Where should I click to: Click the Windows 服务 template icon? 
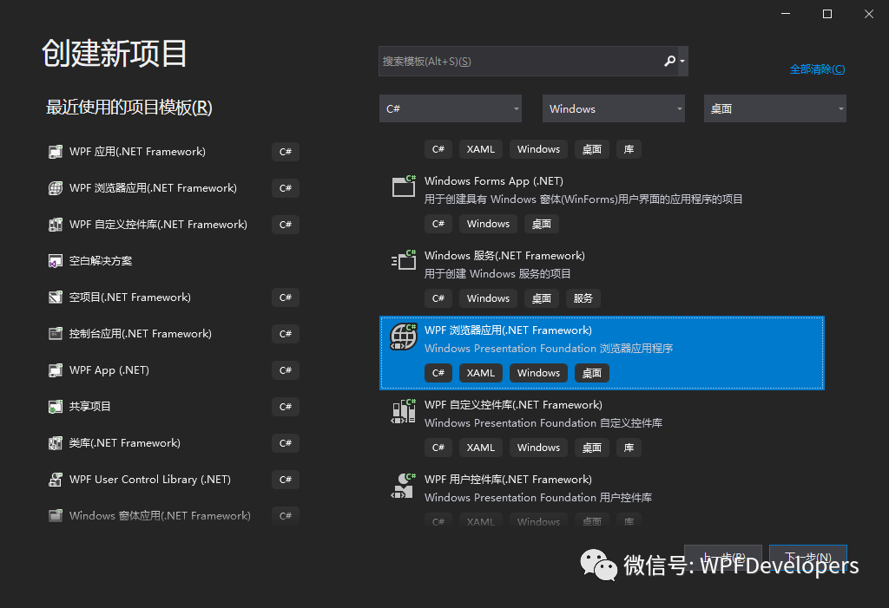[x=404, y=260]
